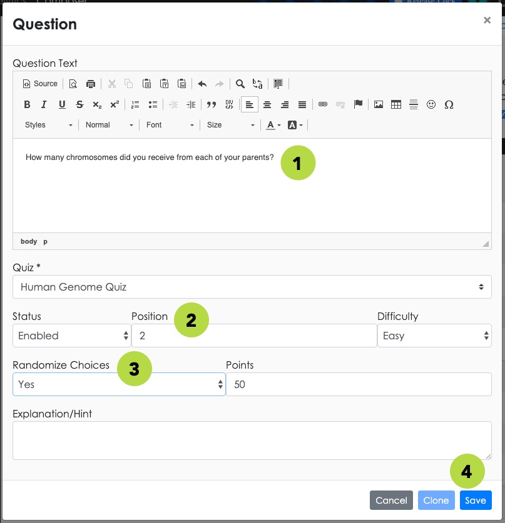Insert a smiley emoticon
The width and height of the screenshot is (505, 523).
tap(431, 105)
